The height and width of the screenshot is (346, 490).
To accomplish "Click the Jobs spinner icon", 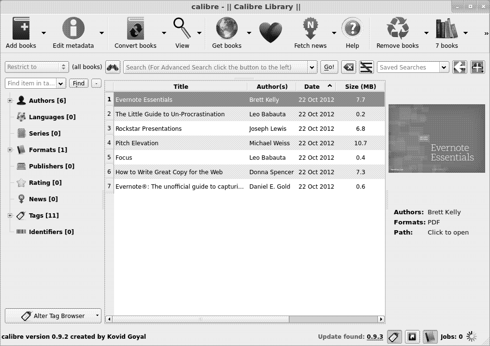I will 472,337.
